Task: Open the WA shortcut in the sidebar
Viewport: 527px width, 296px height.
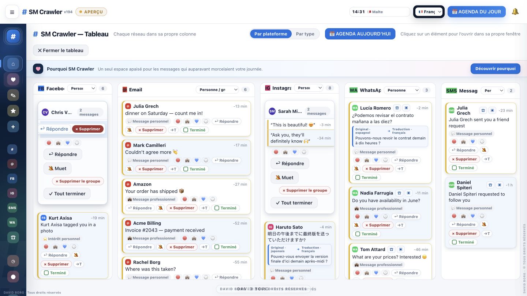Action: coord(12,223)
